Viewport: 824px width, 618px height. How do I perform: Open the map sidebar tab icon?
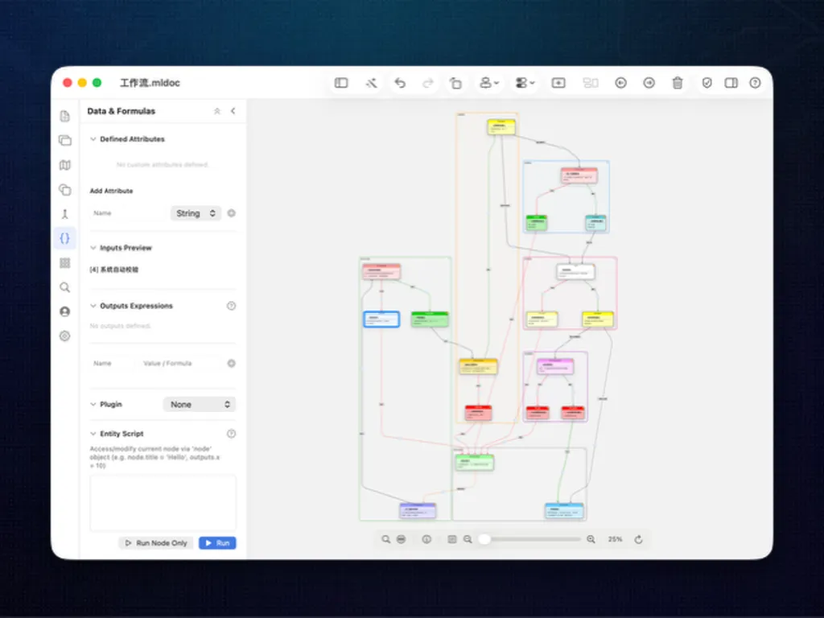click(x=64, y=165)
